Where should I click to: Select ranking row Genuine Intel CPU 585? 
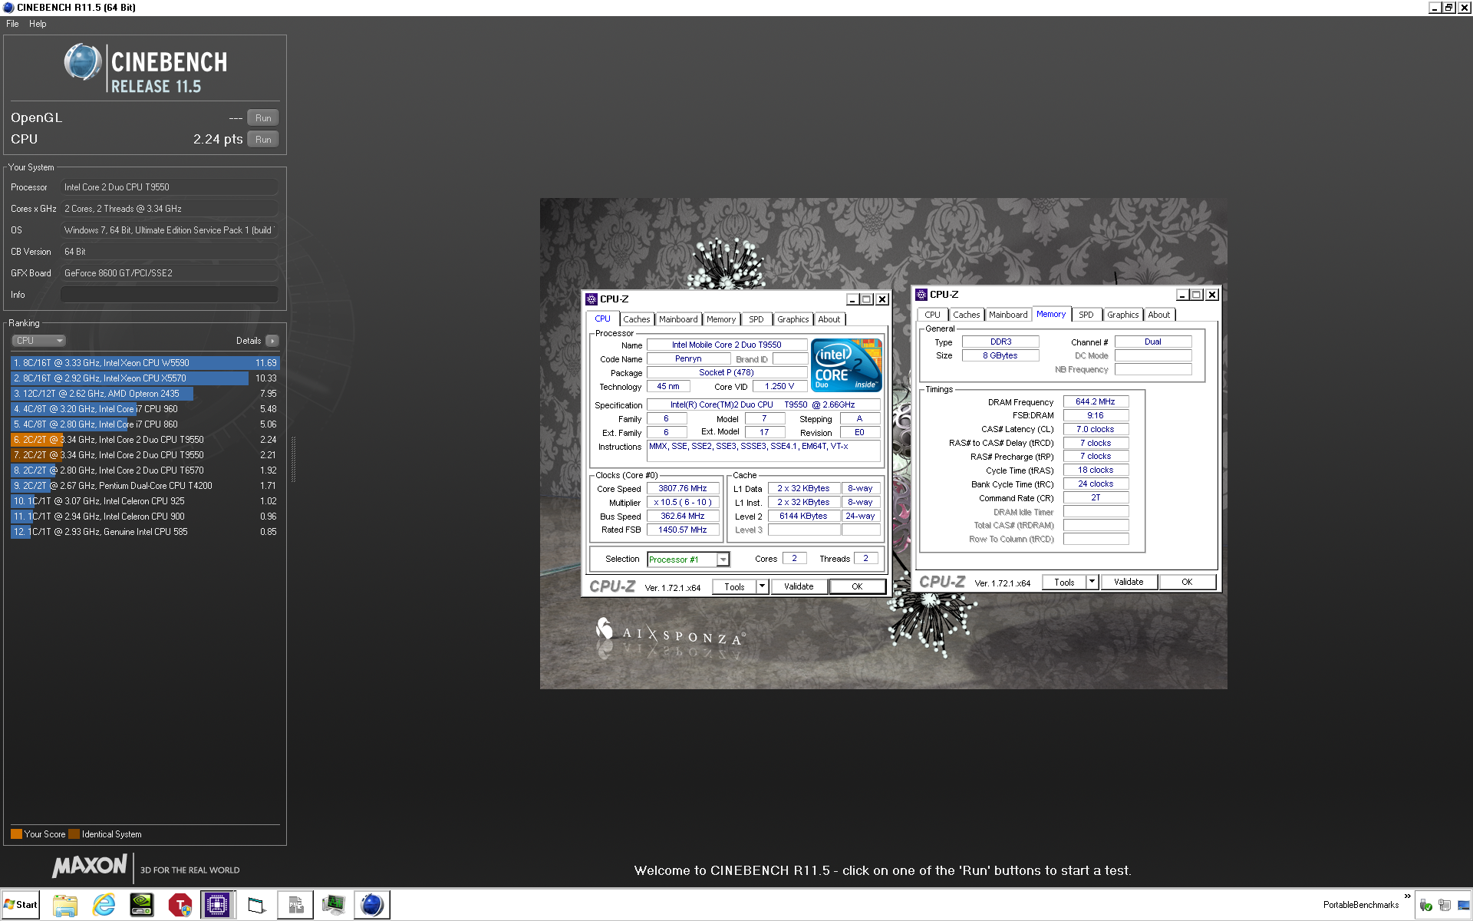tap(145, 532)
